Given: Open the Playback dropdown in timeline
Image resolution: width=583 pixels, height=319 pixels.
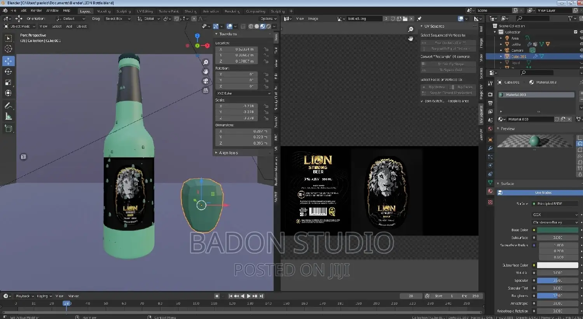Looking at the screenshot, I should pyautogui.click(x=24, y=296).
